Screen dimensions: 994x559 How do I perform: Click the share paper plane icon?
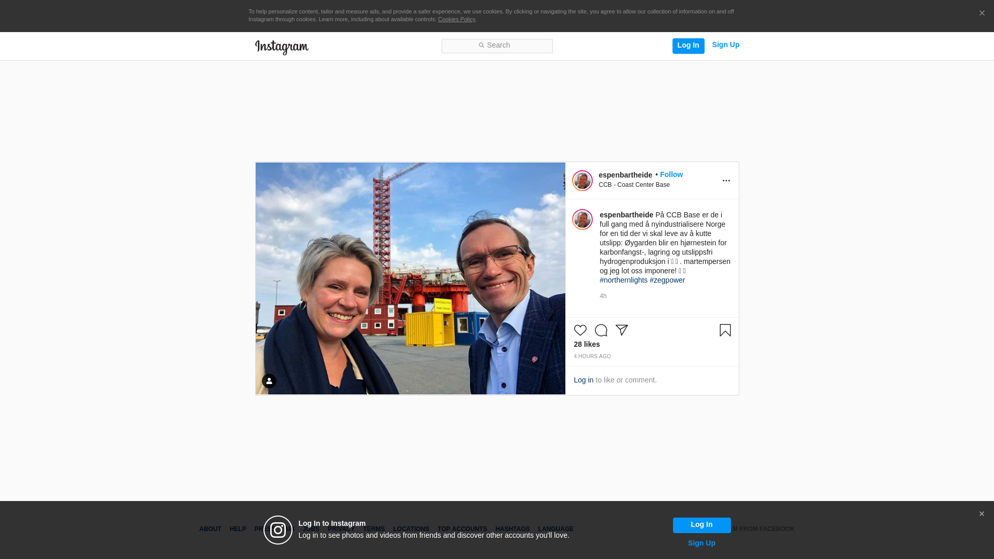click(x=621, y=330)
